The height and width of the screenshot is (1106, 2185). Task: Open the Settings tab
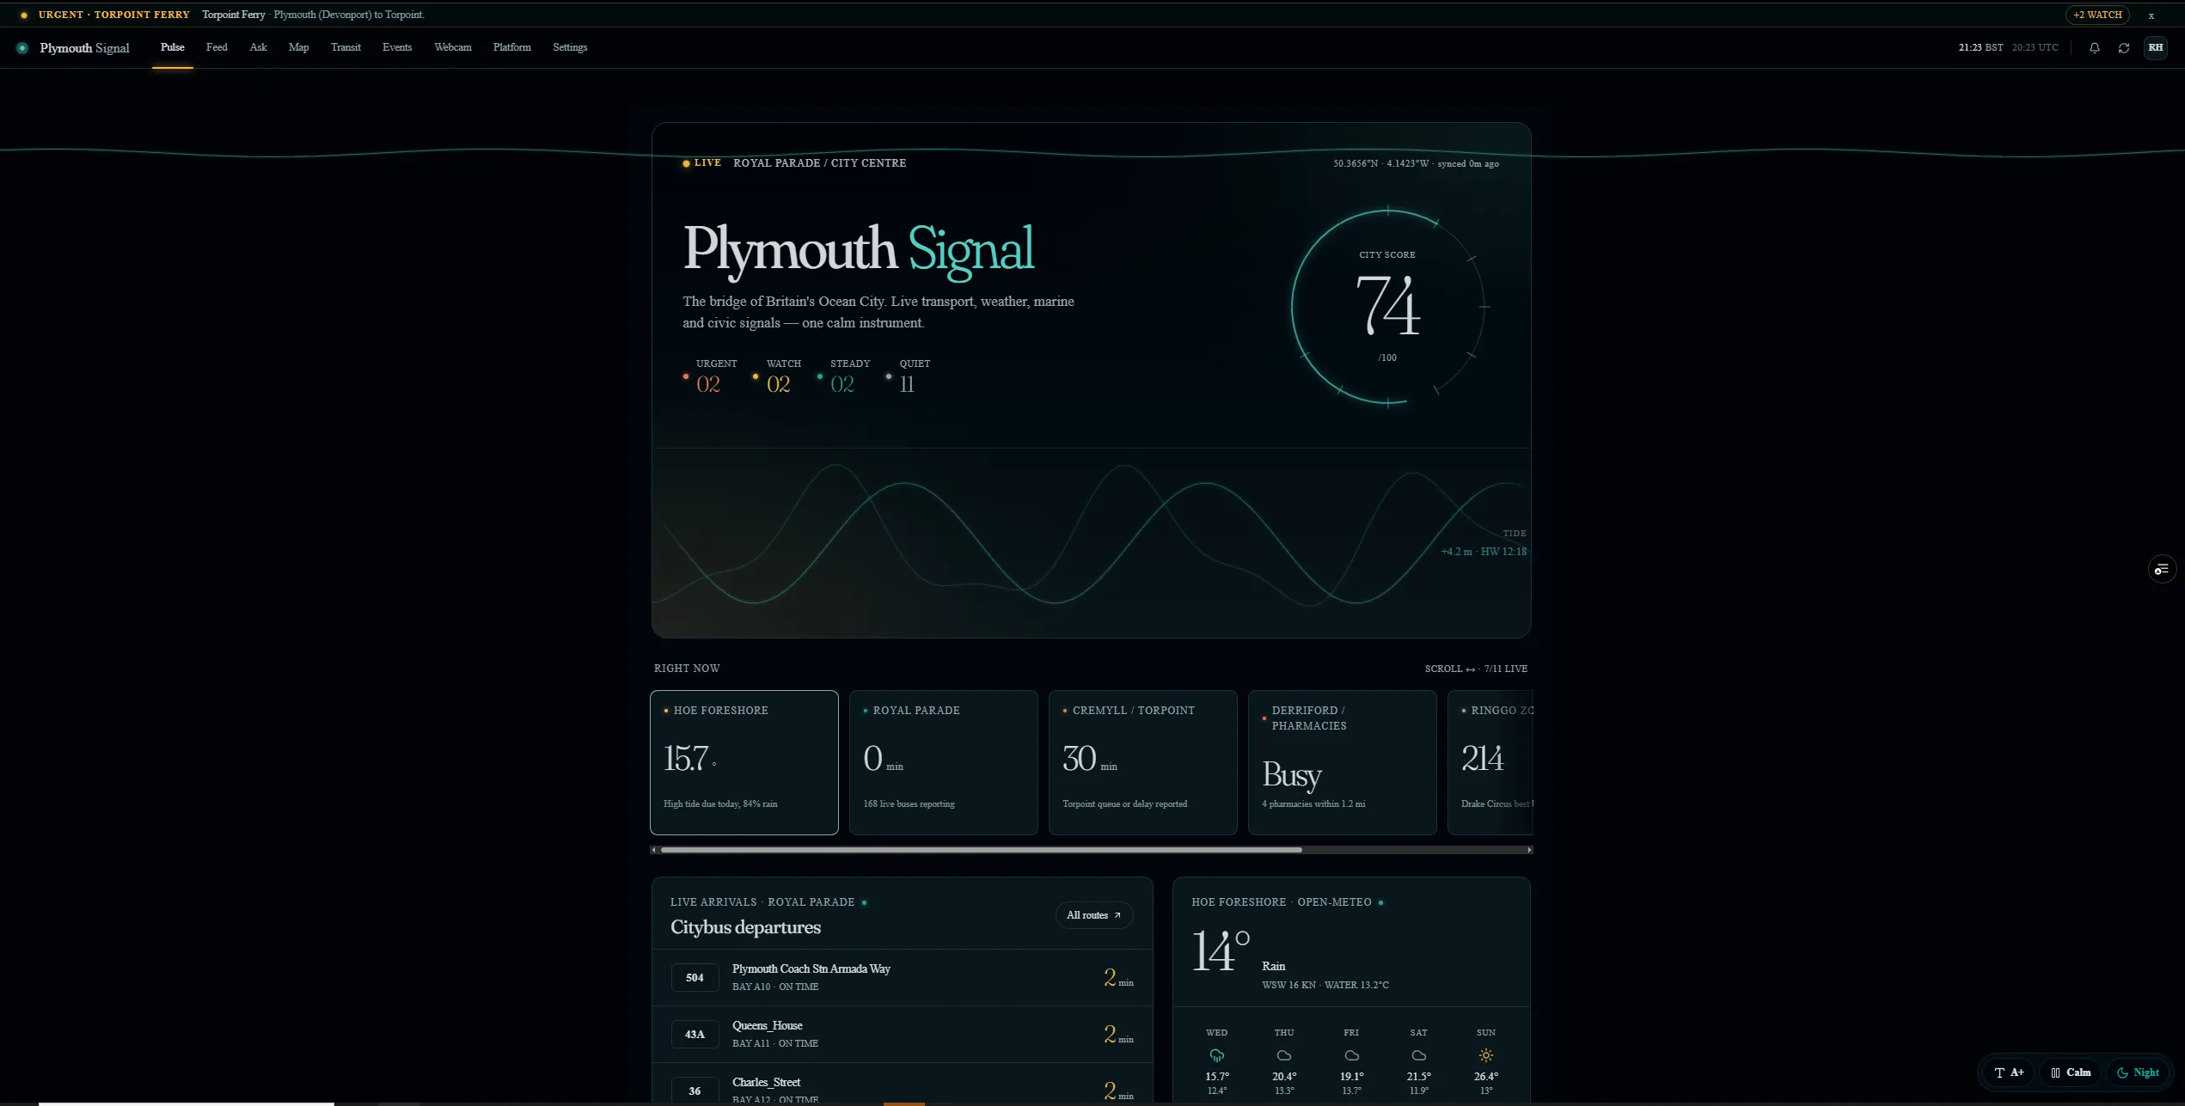coord(569,47)
